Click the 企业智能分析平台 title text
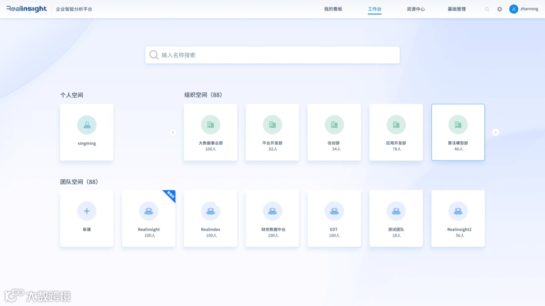545x306 pixels. point(74,9)
